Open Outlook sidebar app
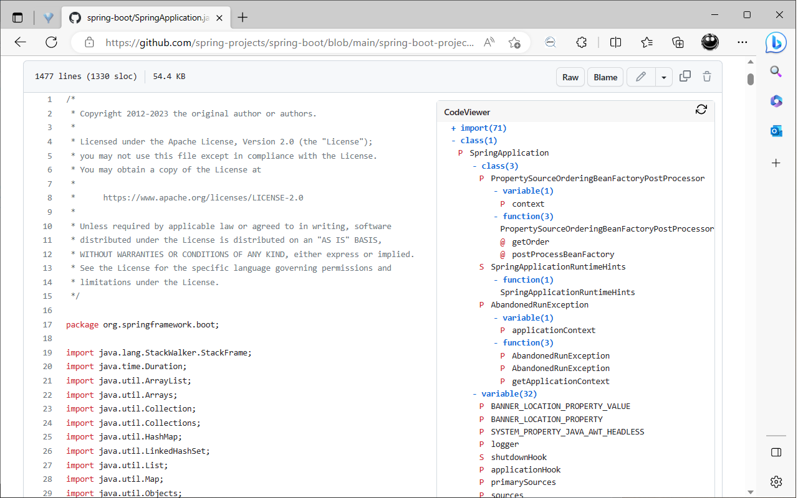 (x=776, y=131)
